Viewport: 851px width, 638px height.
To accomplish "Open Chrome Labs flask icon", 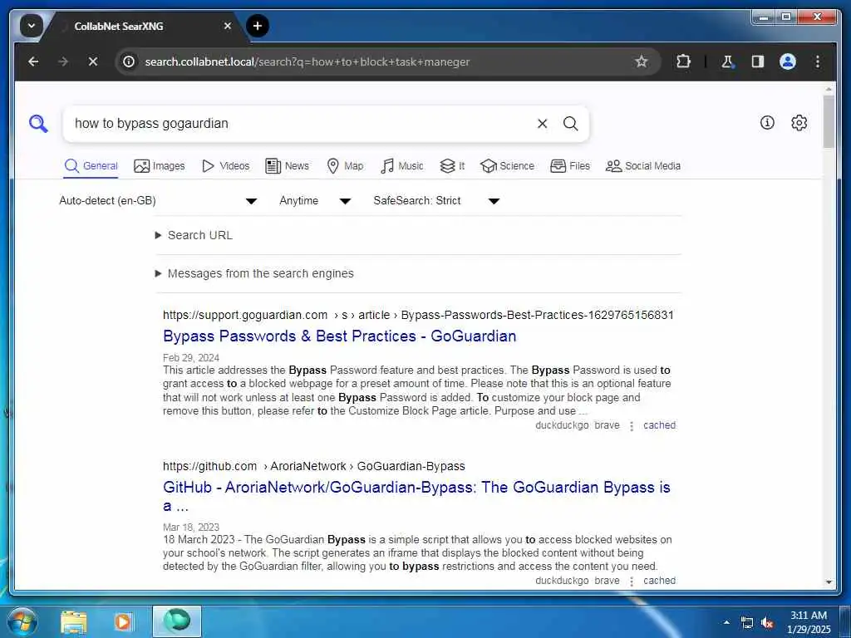I will [727, 61].
